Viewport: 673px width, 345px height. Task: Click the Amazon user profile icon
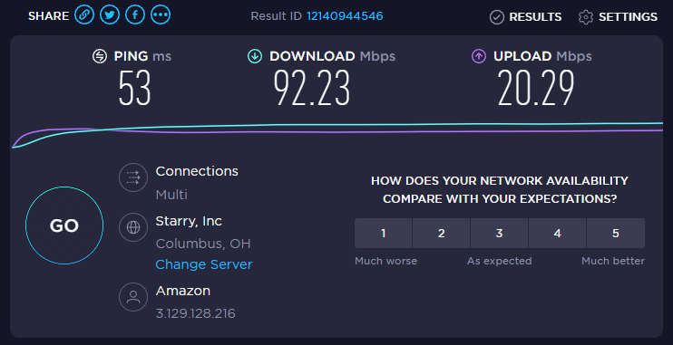[x=133, y=297]
